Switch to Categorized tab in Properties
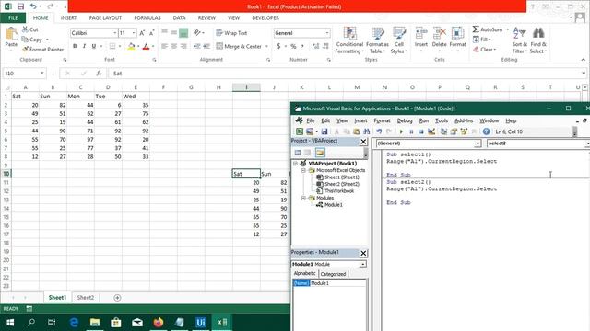 [x=333, y=274]
